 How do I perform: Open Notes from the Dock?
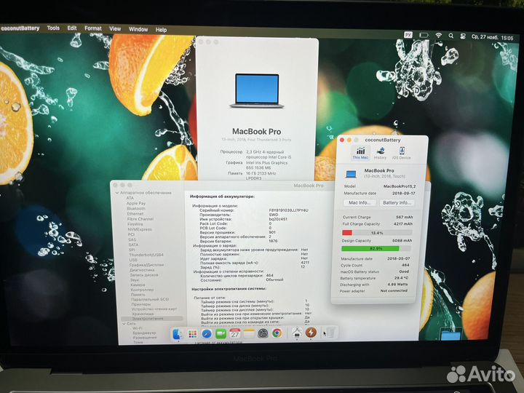(249, 333)
